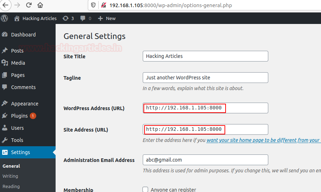Viewport: 321px width, 192px height.
Task: Click the shield tracking protection icon
Action: (x=93, y=5)
